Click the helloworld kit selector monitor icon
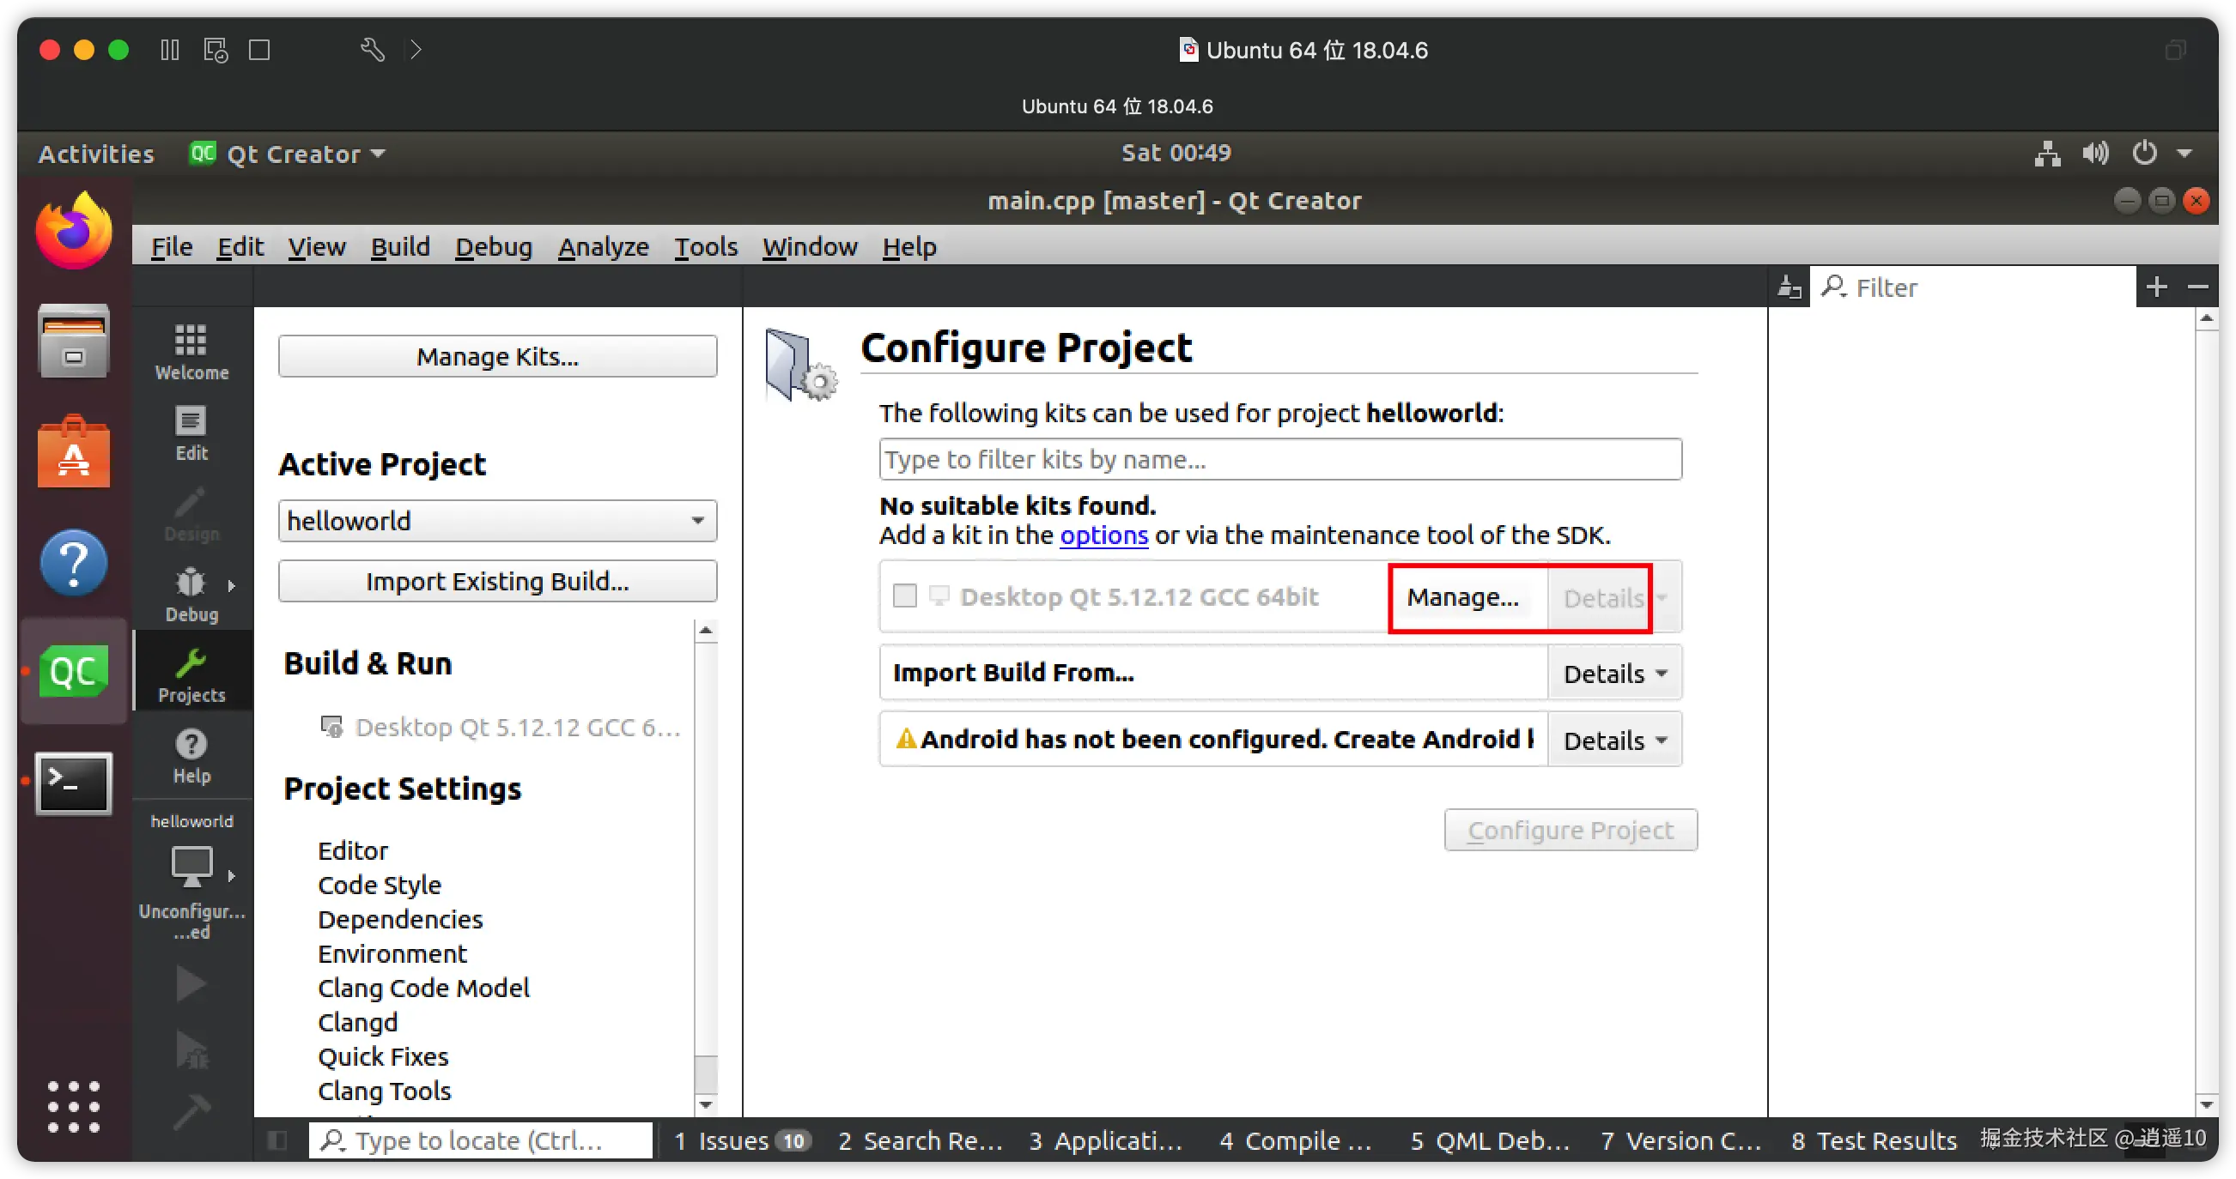2236x1179 pixels. point(191,866)
